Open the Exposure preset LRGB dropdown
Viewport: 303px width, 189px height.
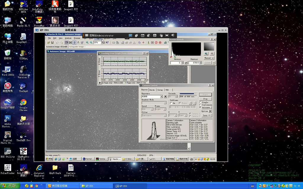161,97
